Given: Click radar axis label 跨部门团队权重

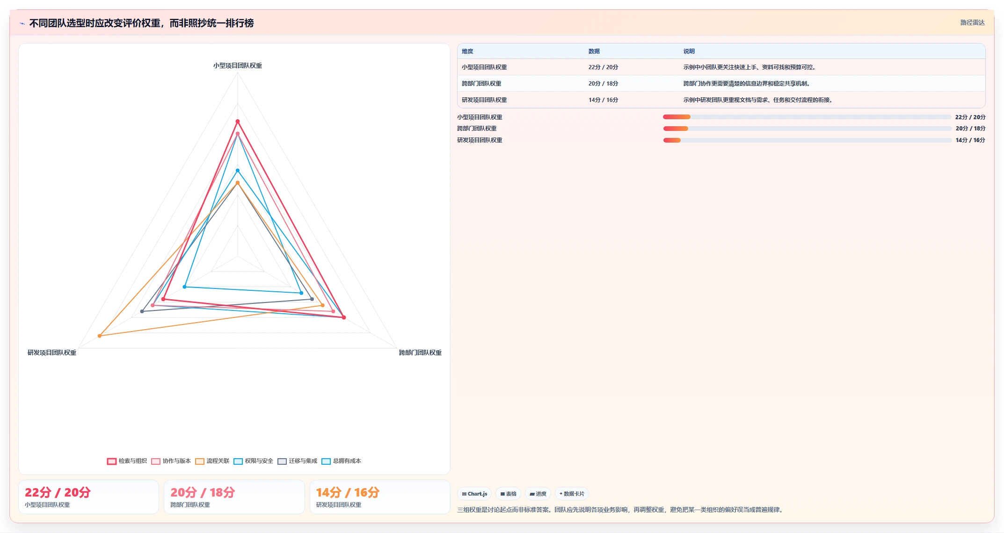Looking at the screenshot, I should click(420, 353).
